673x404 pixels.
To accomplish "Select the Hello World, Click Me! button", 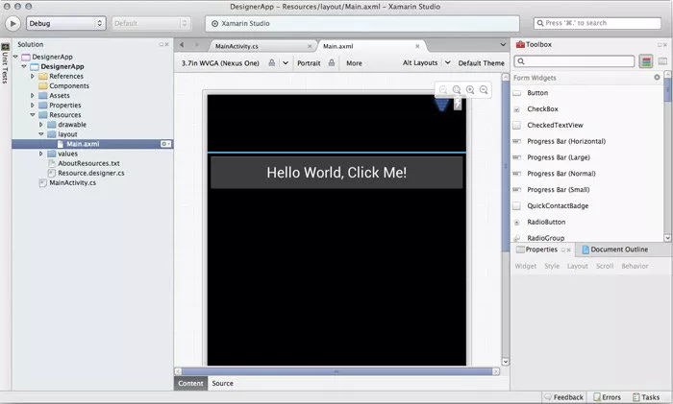I will tap(336, 172).
